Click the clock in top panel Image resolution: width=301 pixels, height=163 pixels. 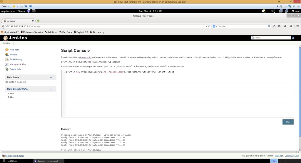coord(150,11)
